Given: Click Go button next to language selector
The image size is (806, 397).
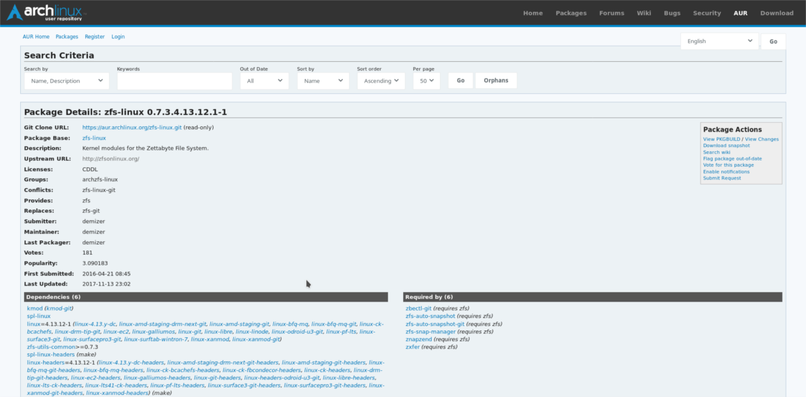Looking at the screenshot, I should (773, 41).
